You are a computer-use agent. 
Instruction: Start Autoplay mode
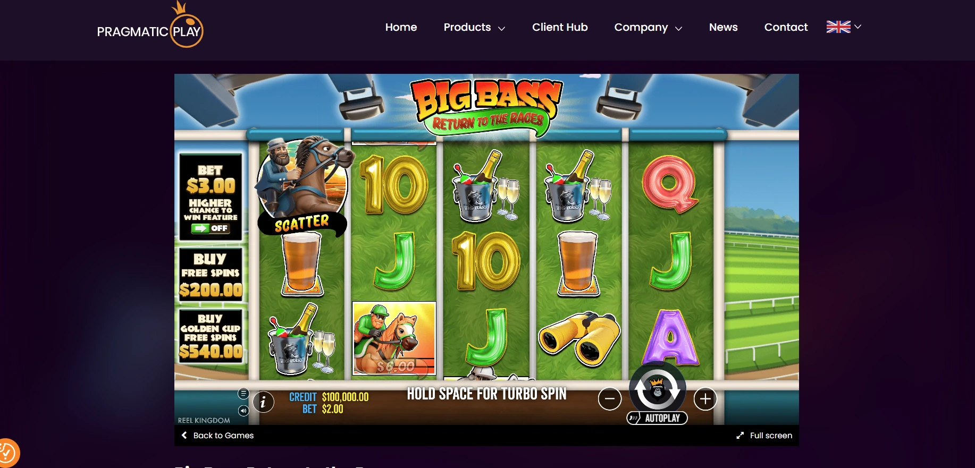pyautogui.click(x=657, y=418)
